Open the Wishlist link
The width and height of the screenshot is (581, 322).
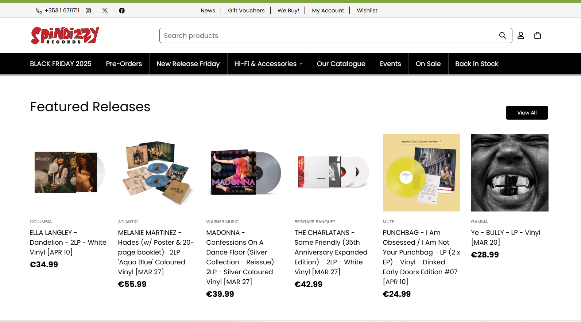pos(367,11)
